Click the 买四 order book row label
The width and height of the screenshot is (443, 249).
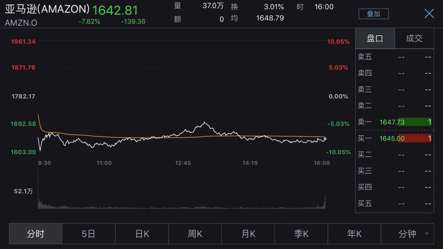coord(365,187)
